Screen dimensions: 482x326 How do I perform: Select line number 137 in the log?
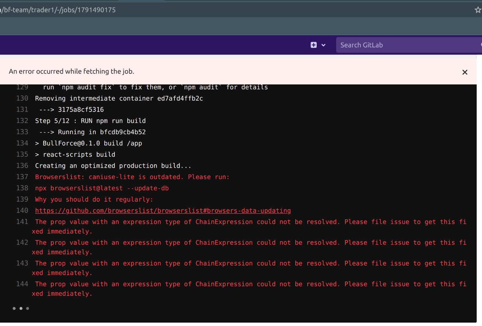click(x=22, y=177)
